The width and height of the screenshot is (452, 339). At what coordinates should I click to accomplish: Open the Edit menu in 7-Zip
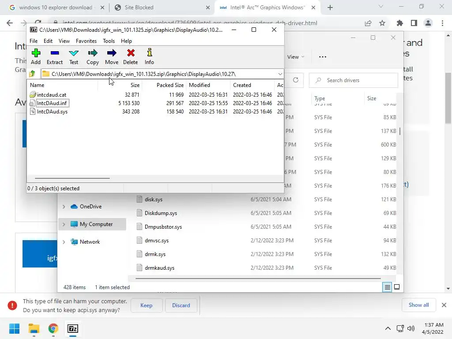tap(48, 41)
